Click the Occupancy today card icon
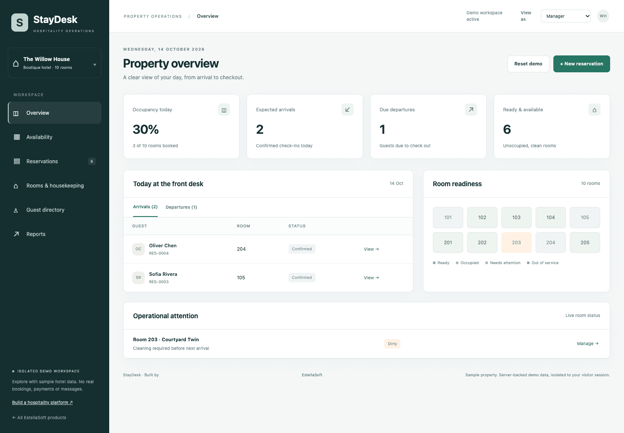 click(x=224, y=110)
